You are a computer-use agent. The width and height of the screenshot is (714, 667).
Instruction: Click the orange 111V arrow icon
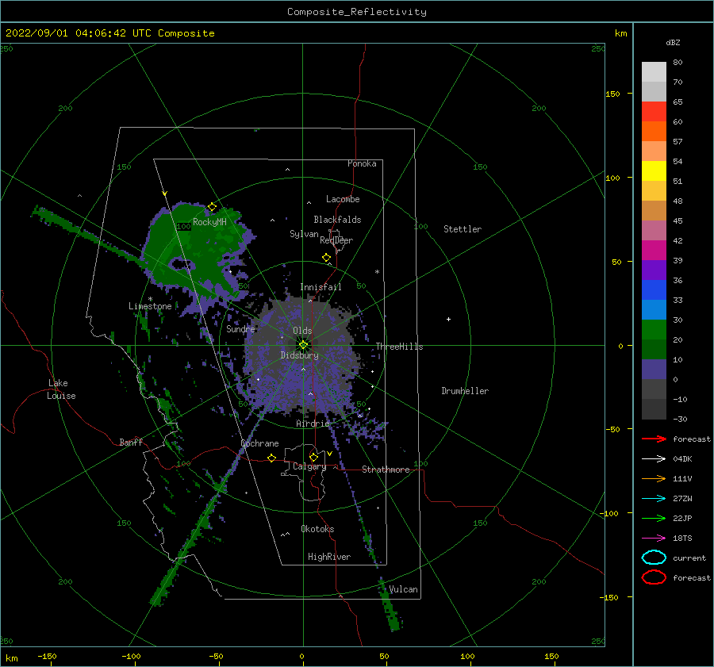[654, 478]
